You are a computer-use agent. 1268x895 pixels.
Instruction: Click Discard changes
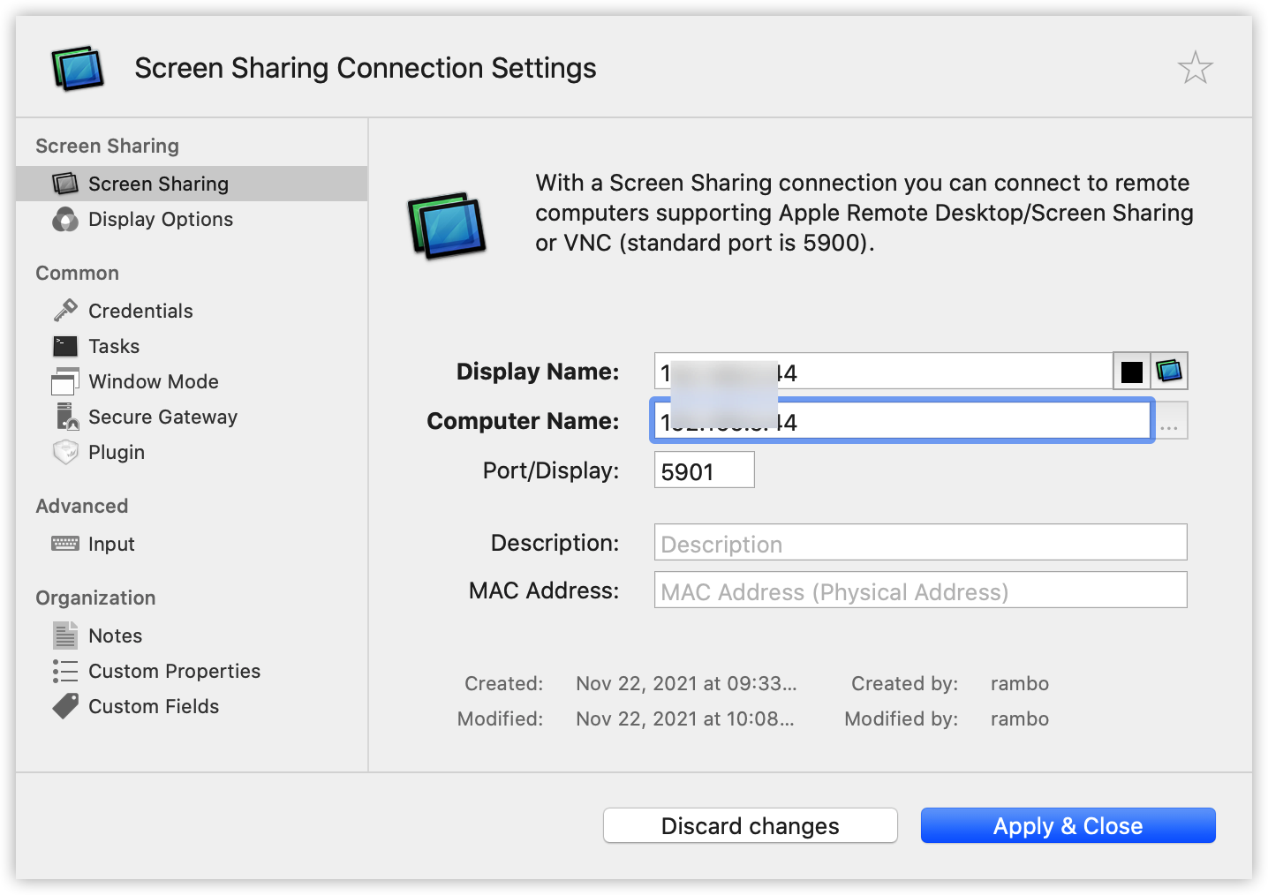click(x=749, y=825)
